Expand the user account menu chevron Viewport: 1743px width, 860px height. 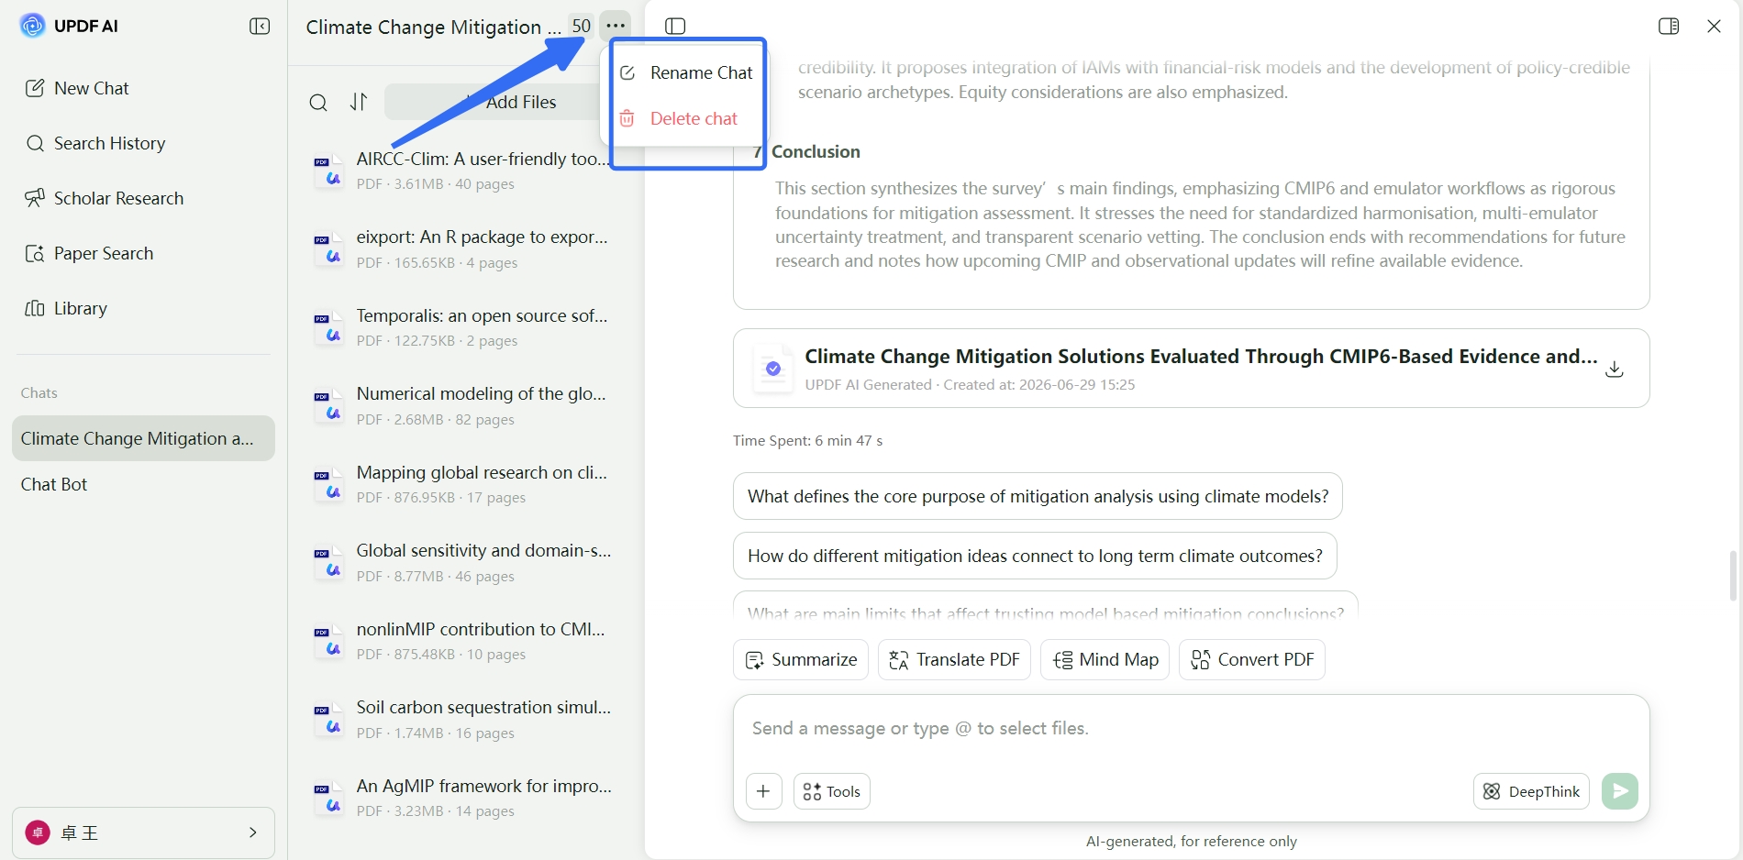coord(252,832)
